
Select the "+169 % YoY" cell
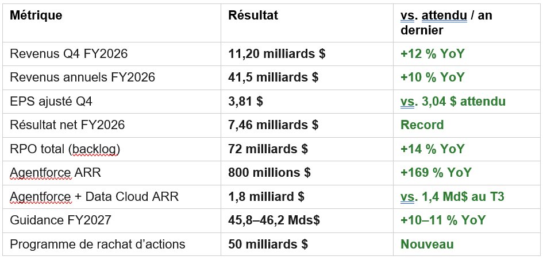point(436,173)
